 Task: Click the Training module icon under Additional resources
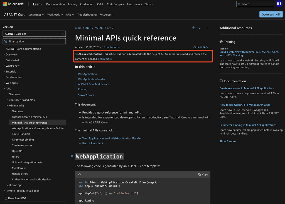220,41
